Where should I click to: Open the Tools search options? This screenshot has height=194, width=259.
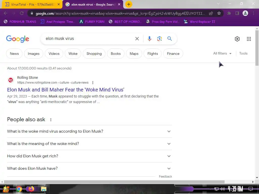(x=243, y=54)
